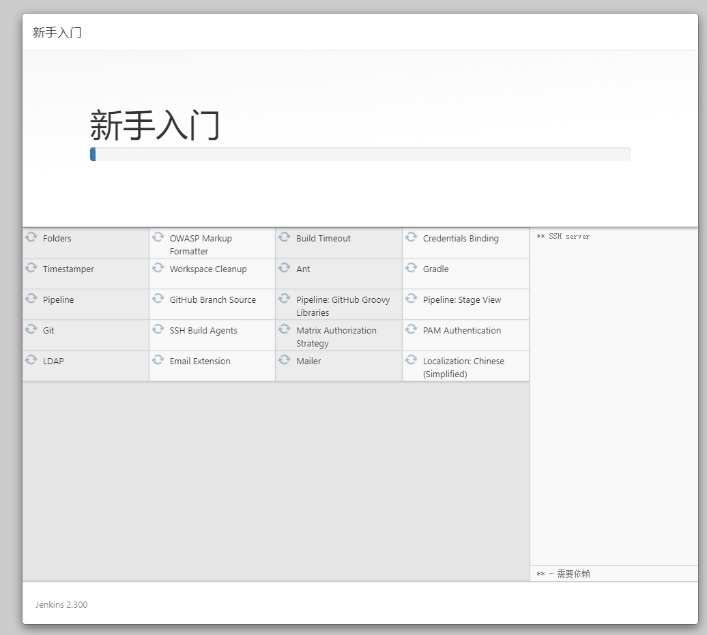
Task: Select the SSH Build Agents label
Action: [203, 330]
